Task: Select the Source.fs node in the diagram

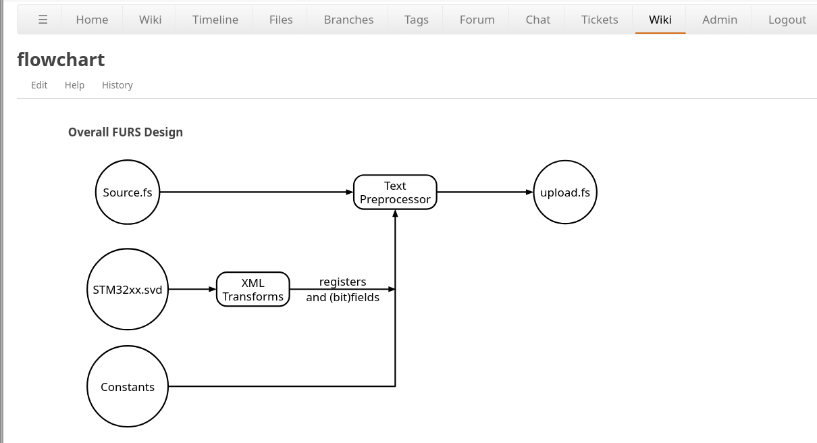Action: (128, 192)
